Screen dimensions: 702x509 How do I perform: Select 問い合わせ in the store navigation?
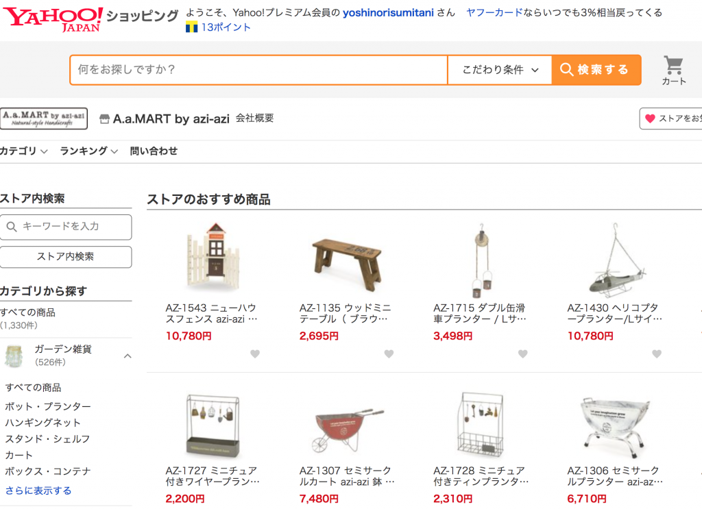154,151
